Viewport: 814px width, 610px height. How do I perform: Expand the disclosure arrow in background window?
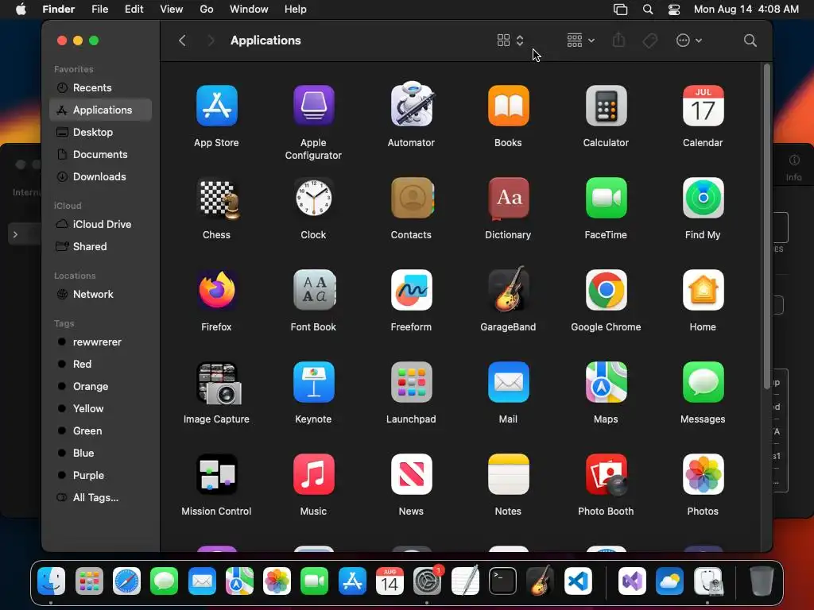point(16,234)
